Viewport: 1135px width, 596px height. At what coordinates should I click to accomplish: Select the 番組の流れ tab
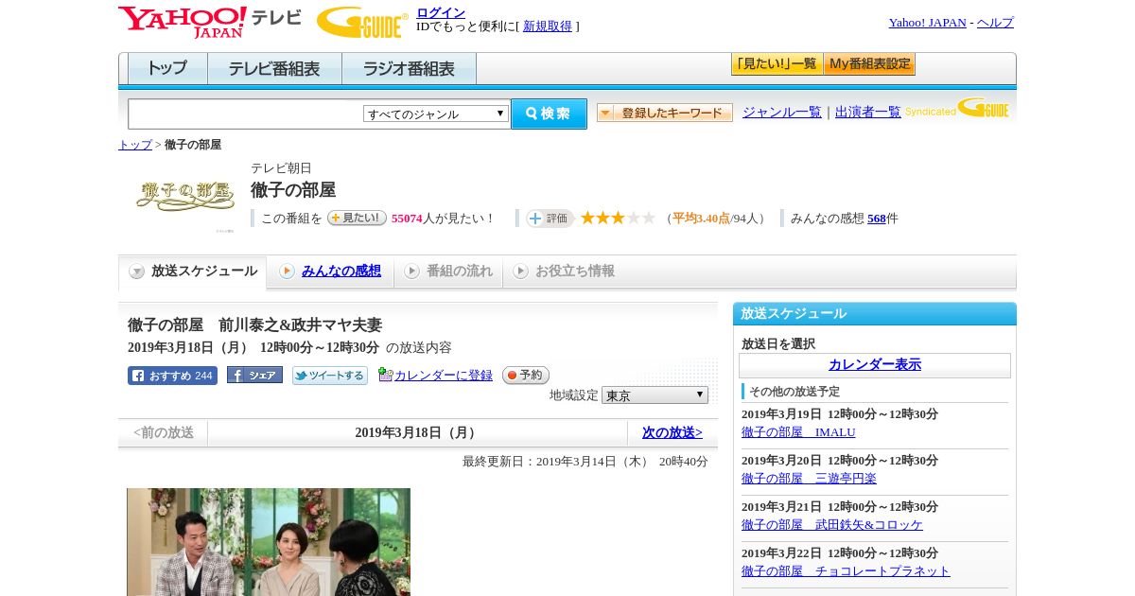click(447, 272)
